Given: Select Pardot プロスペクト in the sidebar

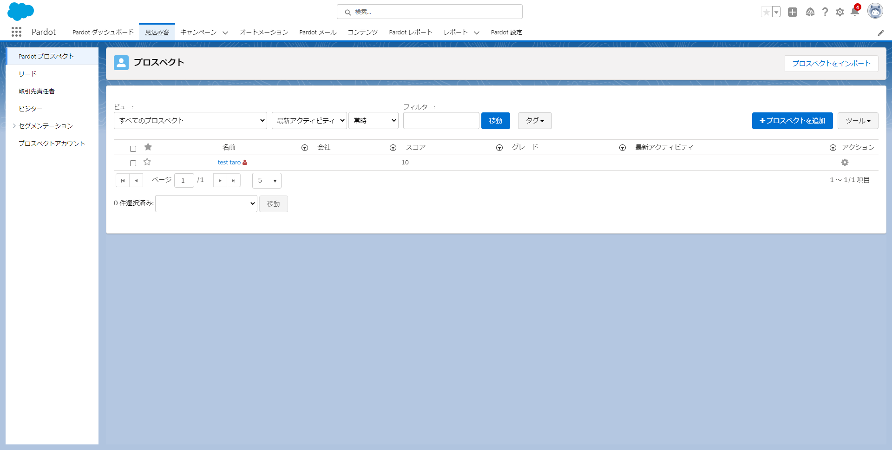Looking at the screenshot, I should click(x=52, y=56).
